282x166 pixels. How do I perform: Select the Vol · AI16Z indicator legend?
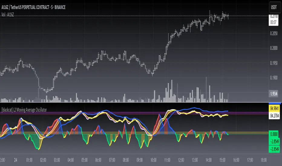point(8,15)
